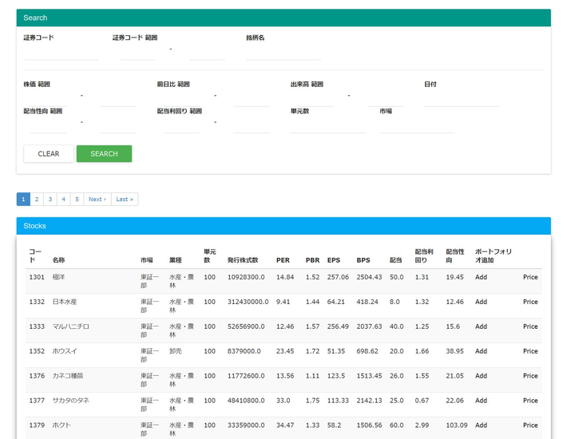Add stock 1379 ホクト to portfolio

[x=481, y=425]
